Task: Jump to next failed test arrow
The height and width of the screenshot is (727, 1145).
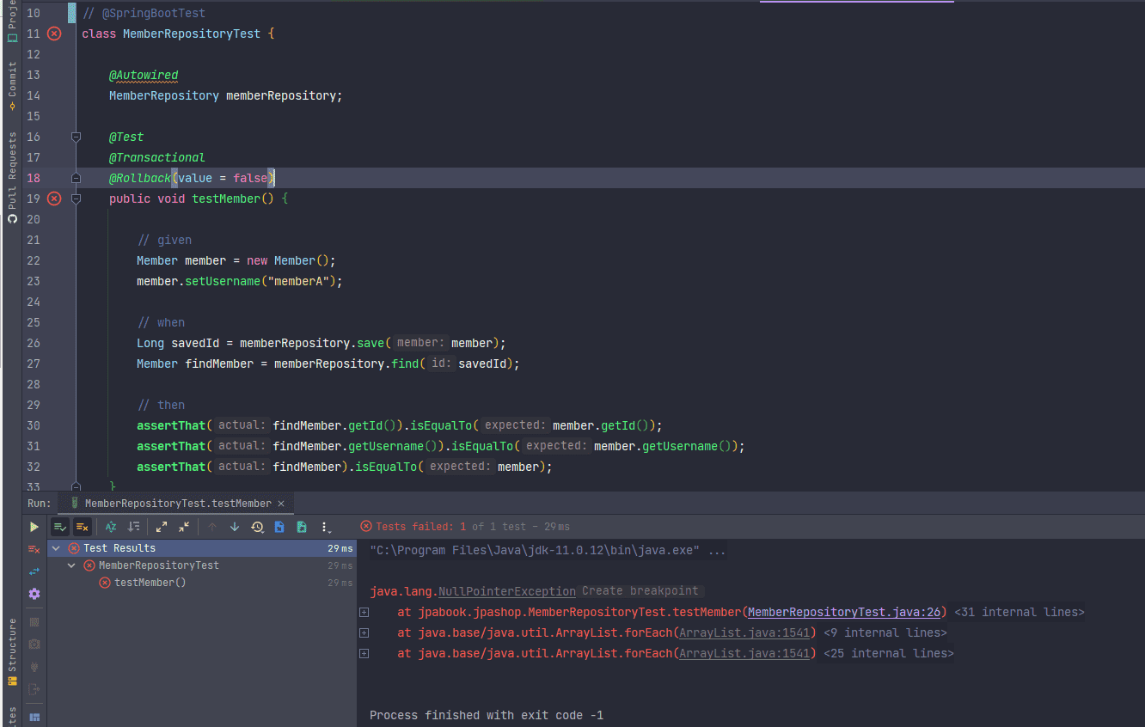Action: (235, 527)
